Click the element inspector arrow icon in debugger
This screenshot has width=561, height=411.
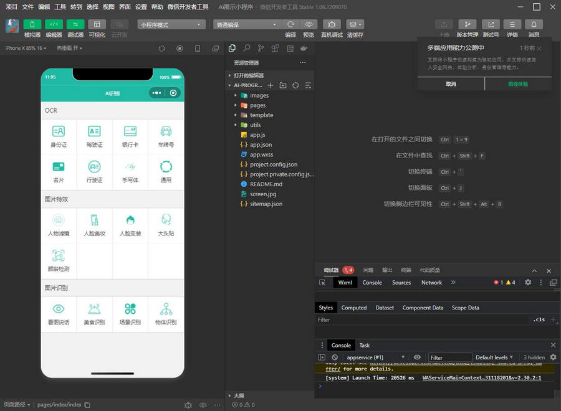322,282
